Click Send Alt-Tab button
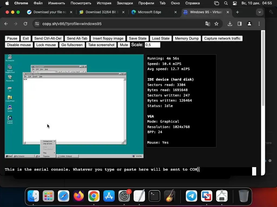Image resolution: width=277 pixels, height=207 pixels. 77,38
